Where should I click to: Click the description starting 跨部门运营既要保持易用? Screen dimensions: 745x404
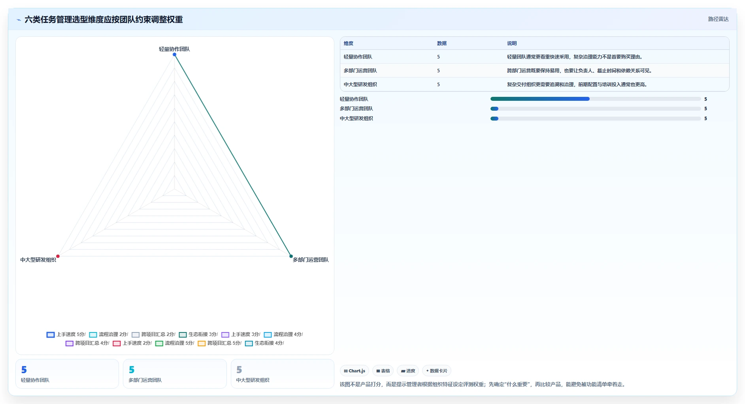579,71
